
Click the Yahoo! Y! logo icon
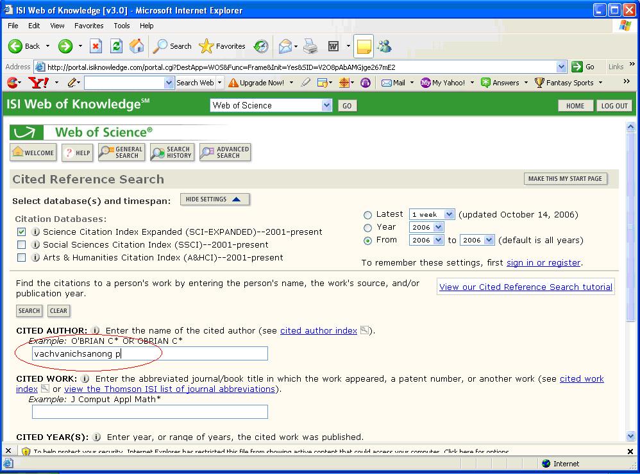[x=38, y=83]
